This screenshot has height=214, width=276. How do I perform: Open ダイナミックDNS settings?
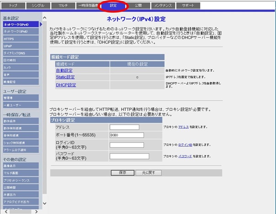point(21,53)
